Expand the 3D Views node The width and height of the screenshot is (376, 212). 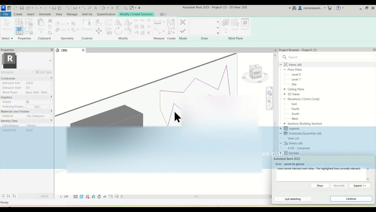(284, 94)
